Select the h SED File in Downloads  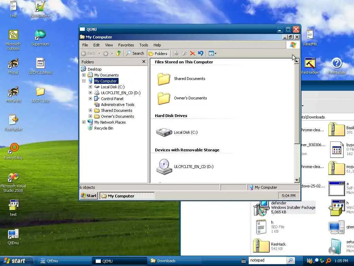pos(270,227)
